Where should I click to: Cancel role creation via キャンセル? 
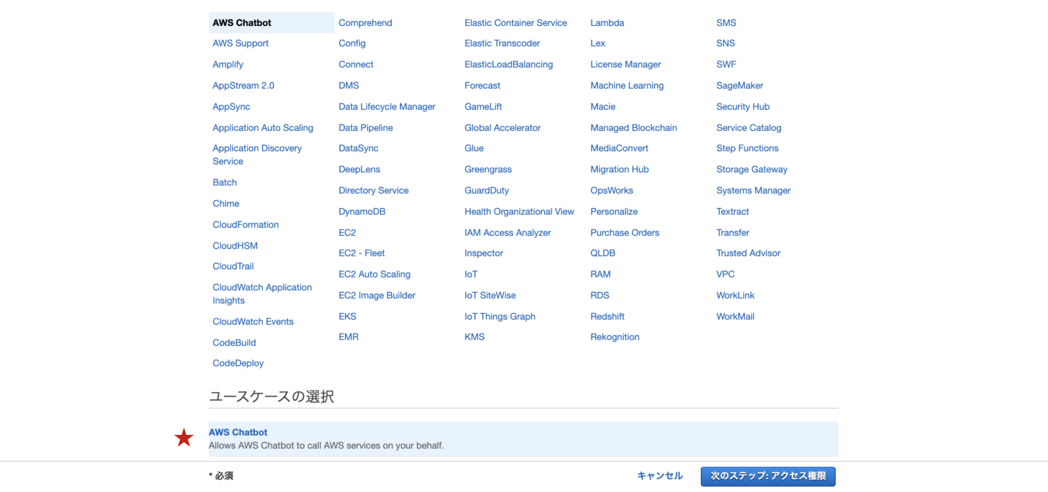[x=660, y=476]
